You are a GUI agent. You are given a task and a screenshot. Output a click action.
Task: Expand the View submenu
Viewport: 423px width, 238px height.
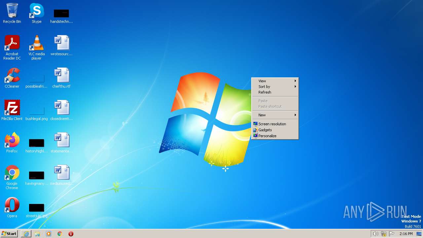click(275, 81)
